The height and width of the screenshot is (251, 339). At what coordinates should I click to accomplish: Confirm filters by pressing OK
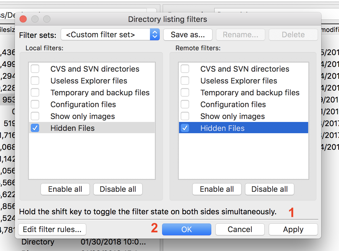point(186,229)
